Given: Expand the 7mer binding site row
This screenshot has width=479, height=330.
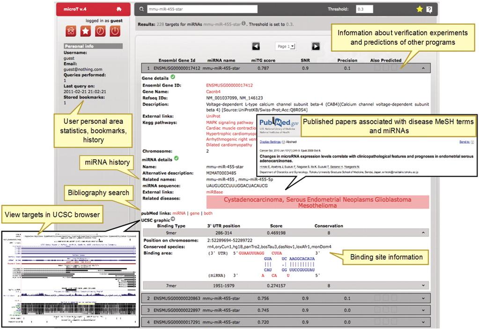Looking at the screenshot, I should (x=423, y=286).
